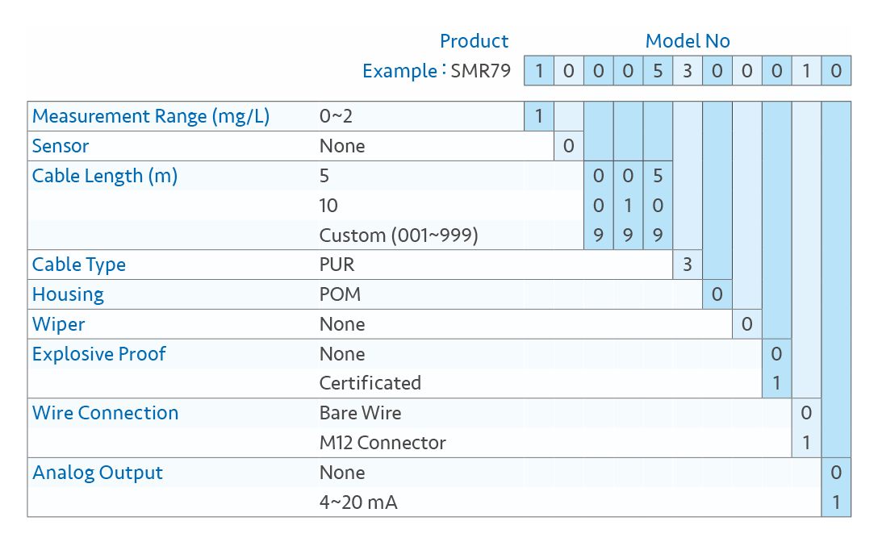The height and width of the screenshot is (546, 878).
Task: Choose the Certificated explosive proof option
Action: [370, 383]
